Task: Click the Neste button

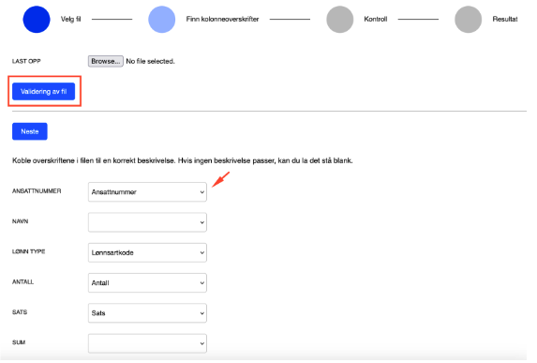Action: tap(30, 131)
